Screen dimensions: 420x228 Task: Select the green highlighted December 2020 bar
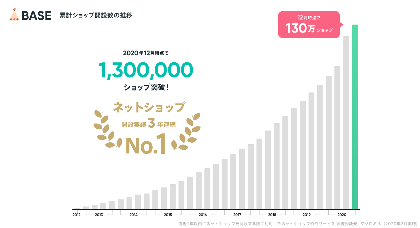(355, 117)
